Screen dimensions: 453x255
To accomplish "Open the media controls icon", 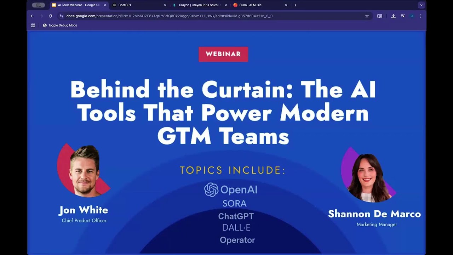I will pos(402,16).
